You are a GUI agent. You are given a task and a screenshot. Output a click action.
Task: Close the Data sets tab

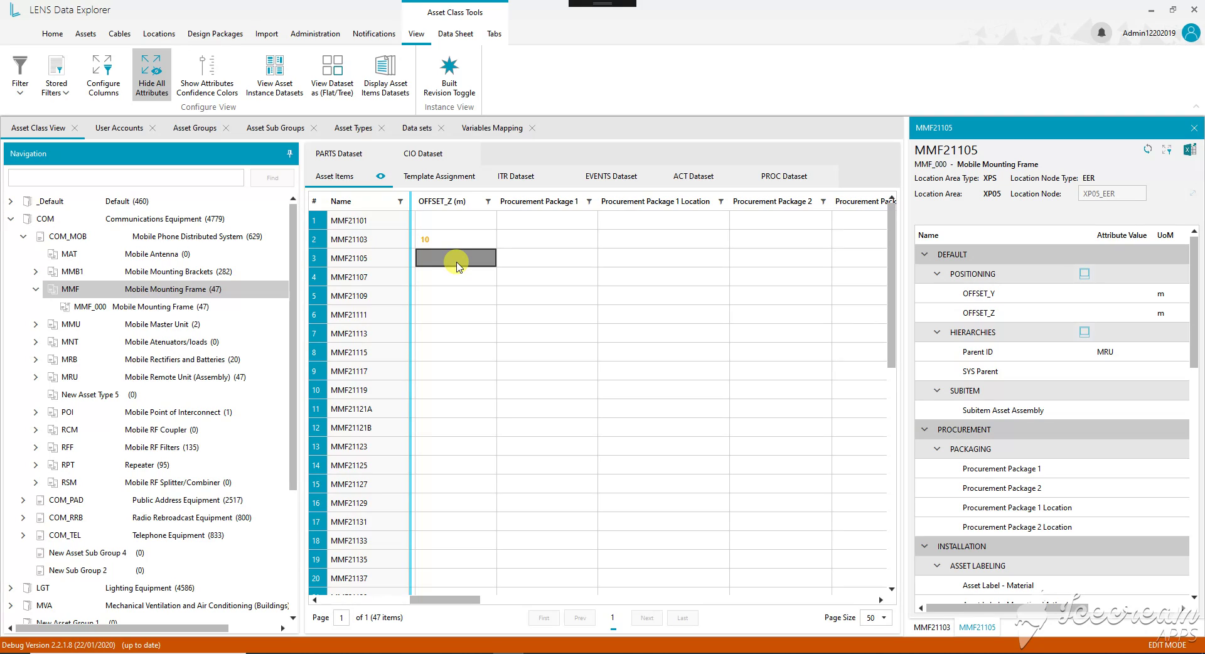point(441,128)
